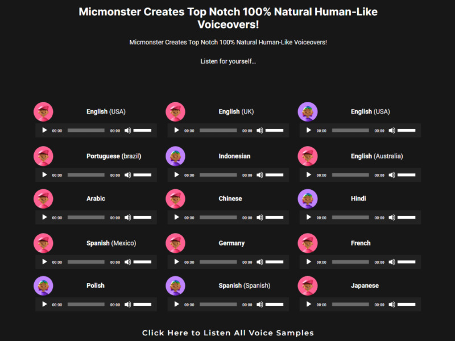Mute the Arabic audio player
This screenshot has width=455, height=341.
pos(127,218)
